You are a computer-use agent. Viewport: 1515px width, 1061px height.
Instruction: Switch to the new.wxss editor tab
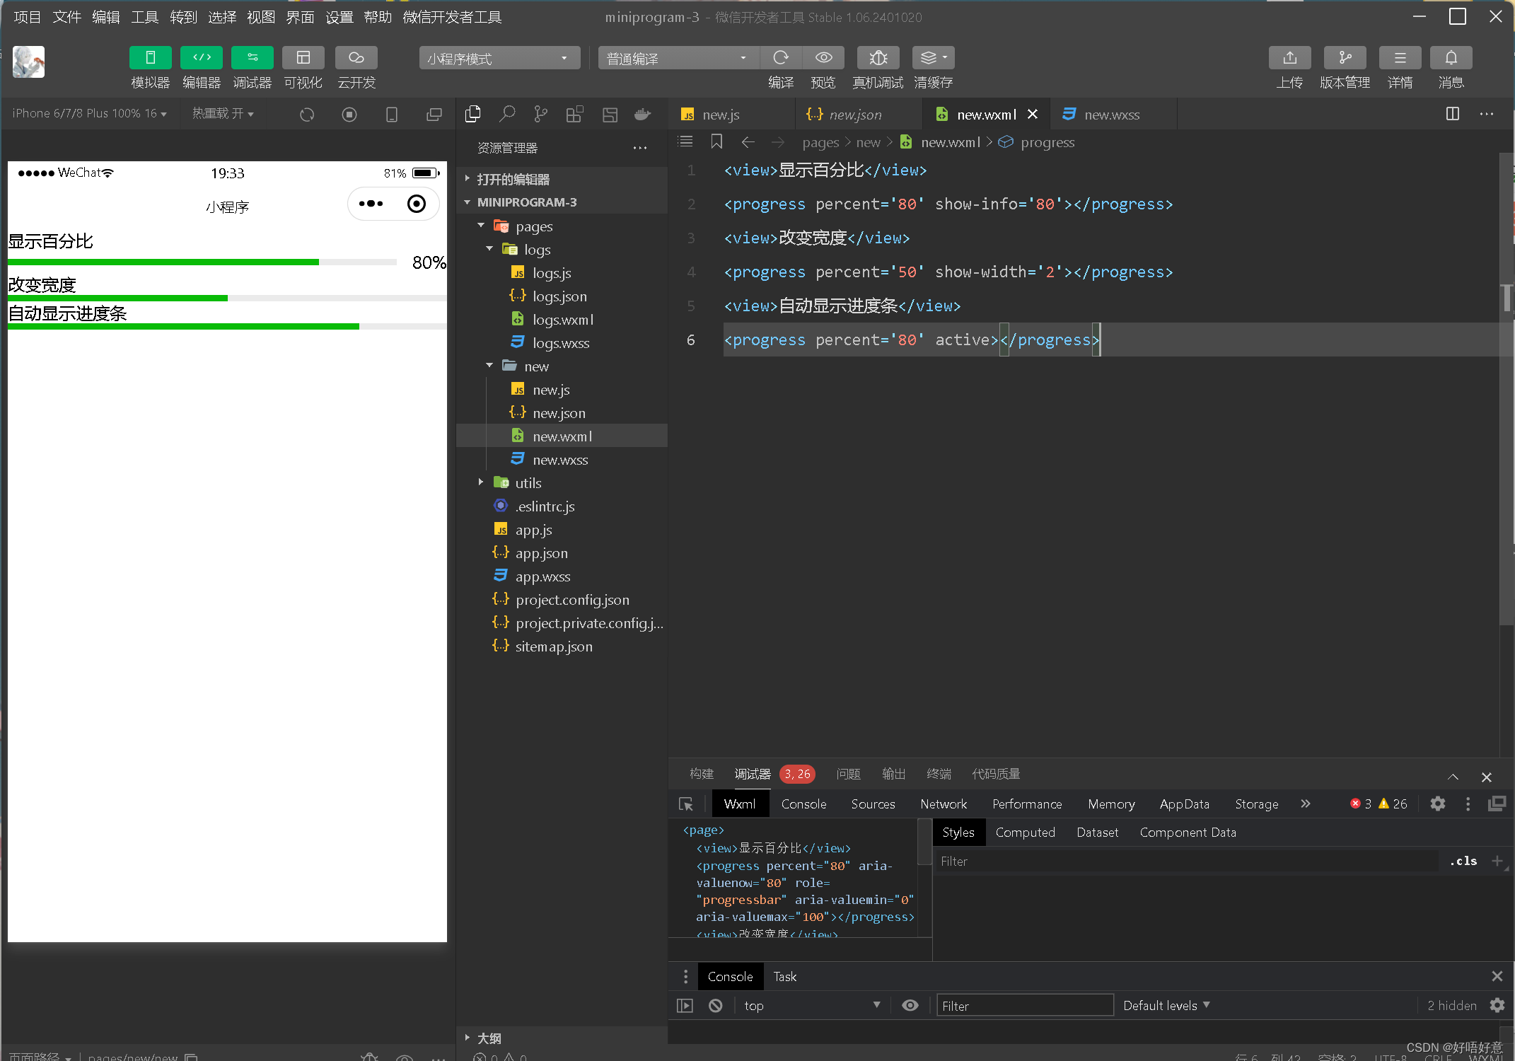pyautogui.click(x=1111, y=115)
